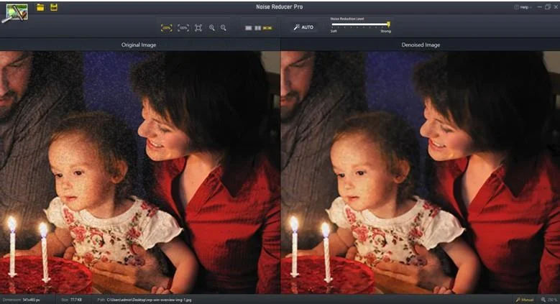Switch to two-pane split view layout
Image resolution: width=560 pixels, height=304 pixels.
[257, 28]
